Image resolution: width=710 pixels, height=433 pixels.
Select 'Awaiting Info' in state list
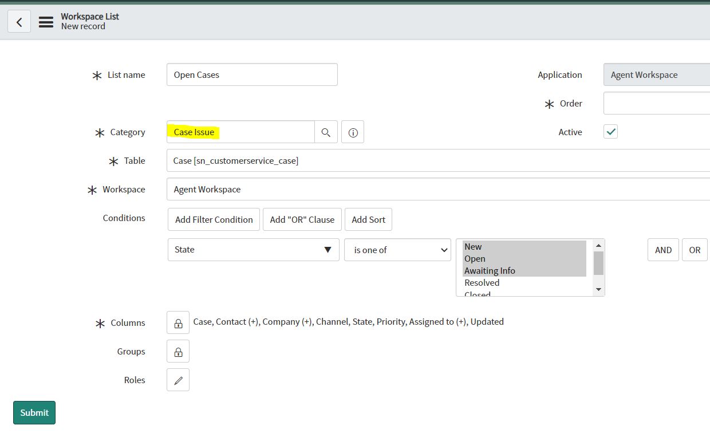[524, 270]
